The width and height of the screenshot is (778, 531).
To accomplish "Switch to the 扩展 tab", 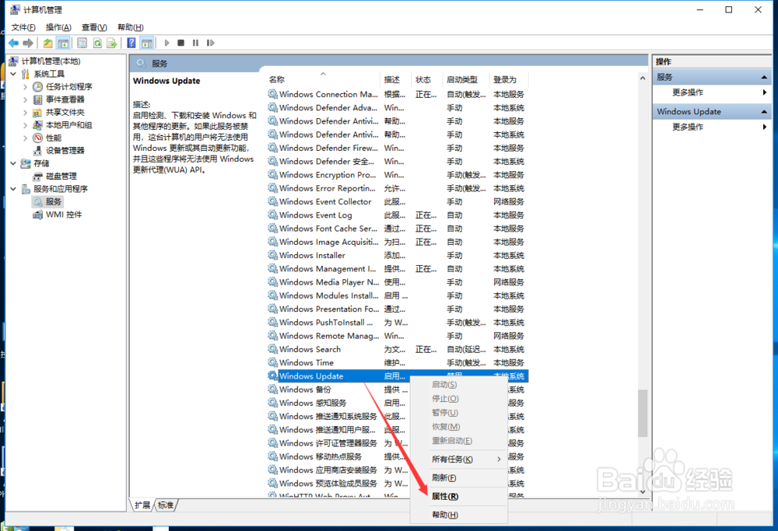I will pos(142,505).
